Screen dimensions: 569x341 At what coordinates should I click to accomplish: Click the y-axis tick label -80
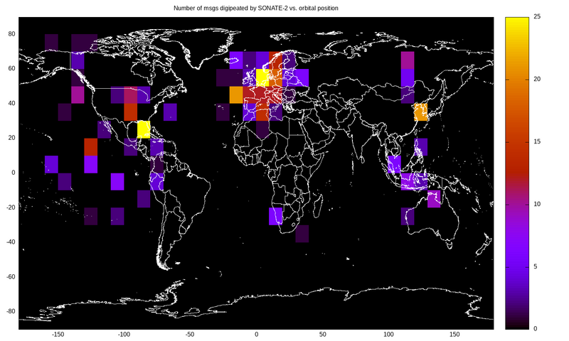(x=10, y=312)
